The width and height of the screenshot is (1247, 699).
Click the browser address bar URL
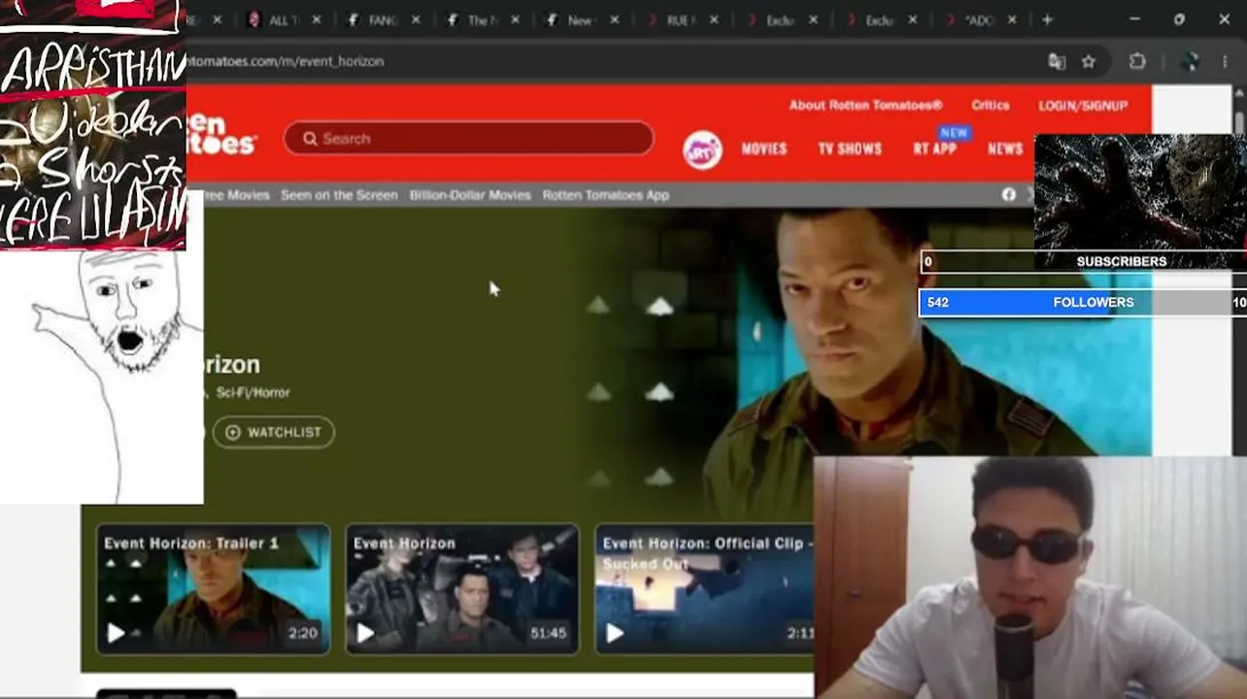(x=286, y=61)
